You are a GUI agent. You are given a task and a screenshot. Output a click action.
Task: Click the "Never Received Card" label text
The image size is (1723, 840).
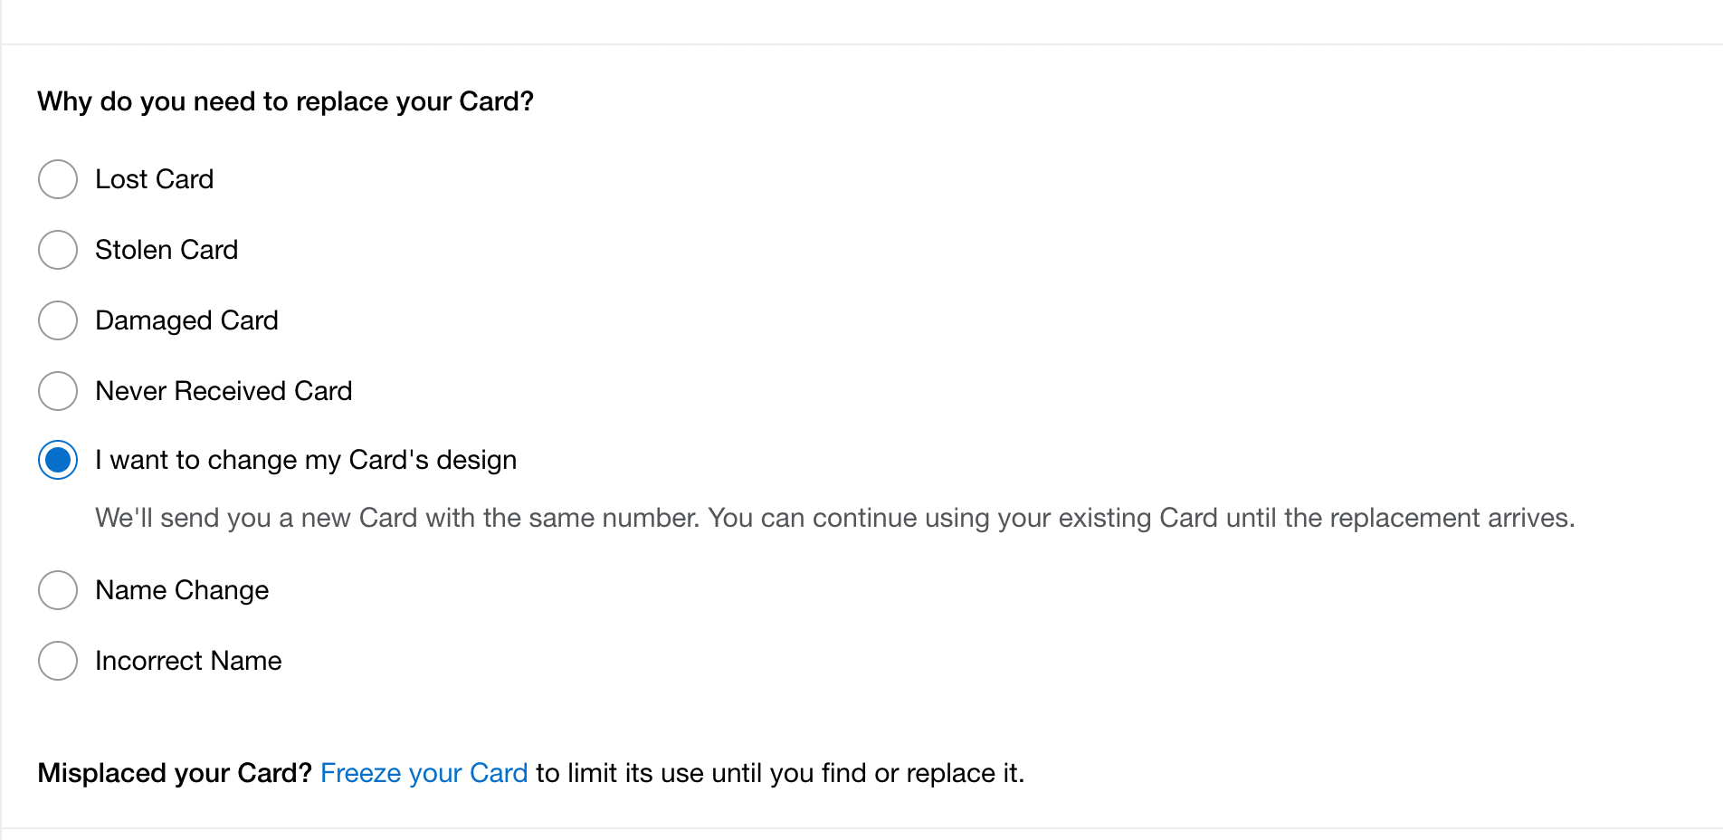[224, 391]
